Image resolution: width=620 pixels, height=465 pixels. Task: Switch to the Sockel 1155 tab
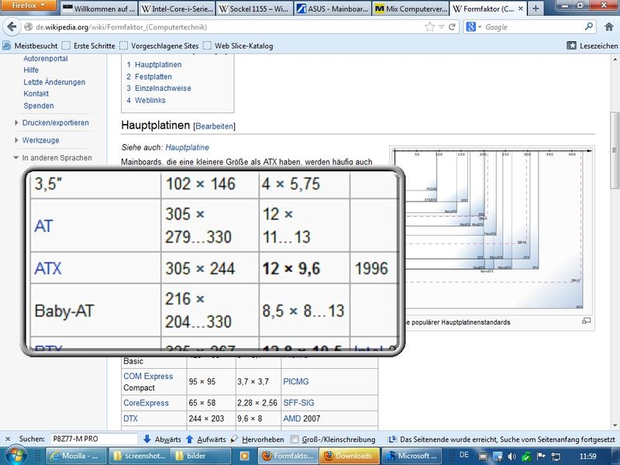pyautogui.click(x=253, y=9)
